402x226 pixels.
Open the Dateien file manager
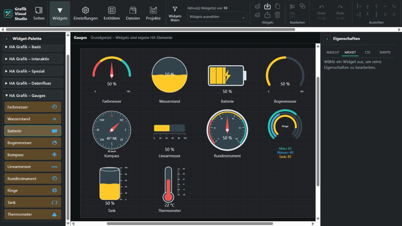click(x=133, y=13)
